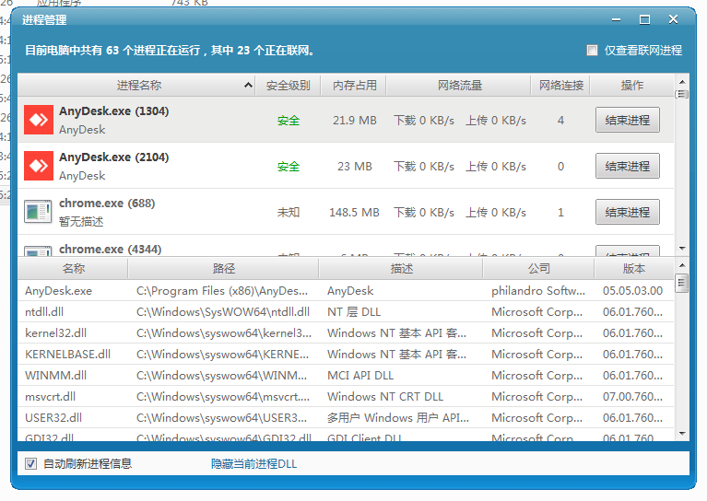
Task: Minimize the 进程管理 window
Action: (617, 20)
